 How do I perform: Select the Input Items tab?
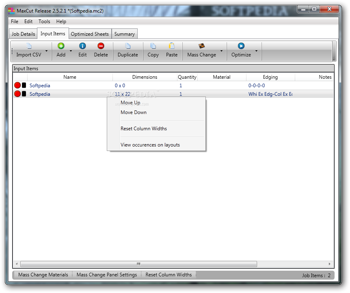(53, 33)
